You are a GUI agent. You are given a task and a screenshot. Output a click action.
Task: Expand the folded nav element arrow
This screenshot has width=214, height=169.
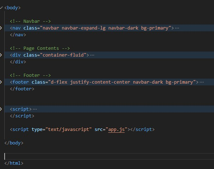[1, 28]
